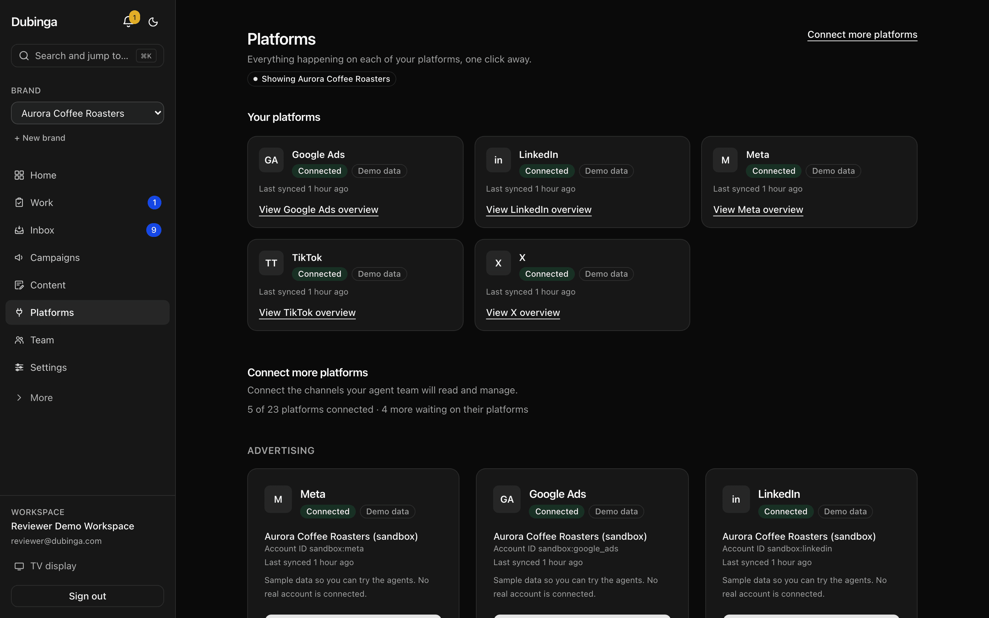This screenshot has height=618, width=989.
Task: Click the ⌘K shortcut badge
Action: pyautogui.click(x=146, y=56)
